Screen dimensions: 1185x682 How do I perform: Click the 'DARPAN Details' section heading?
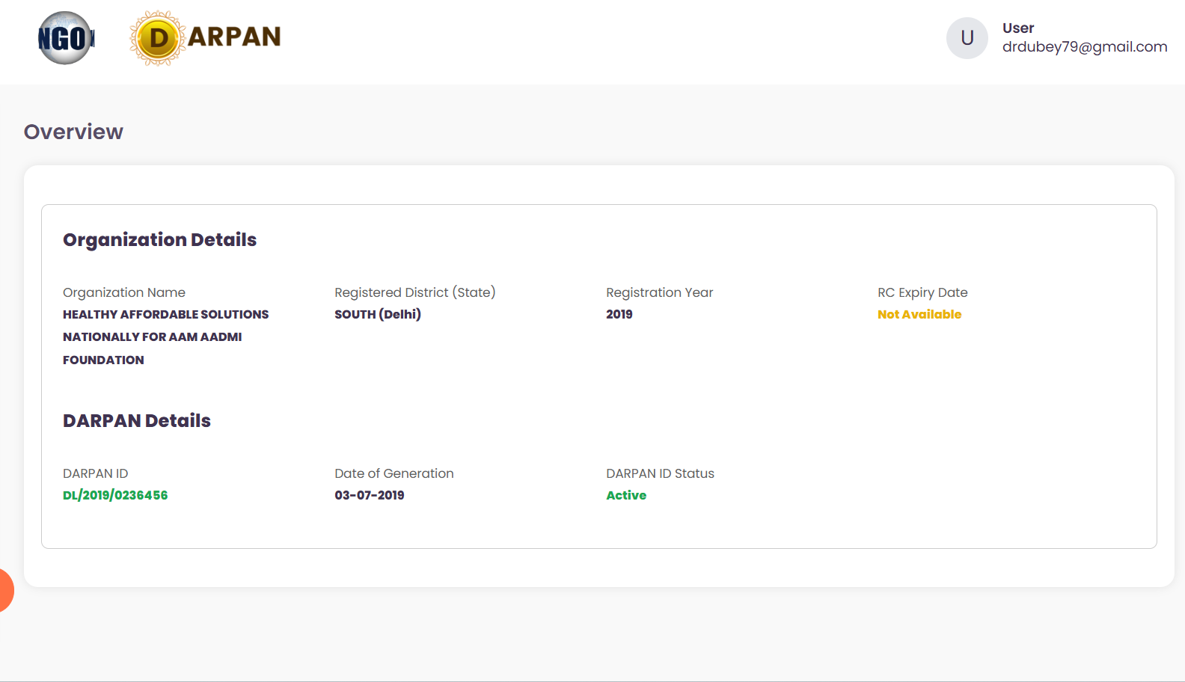[x=137, y=420]
